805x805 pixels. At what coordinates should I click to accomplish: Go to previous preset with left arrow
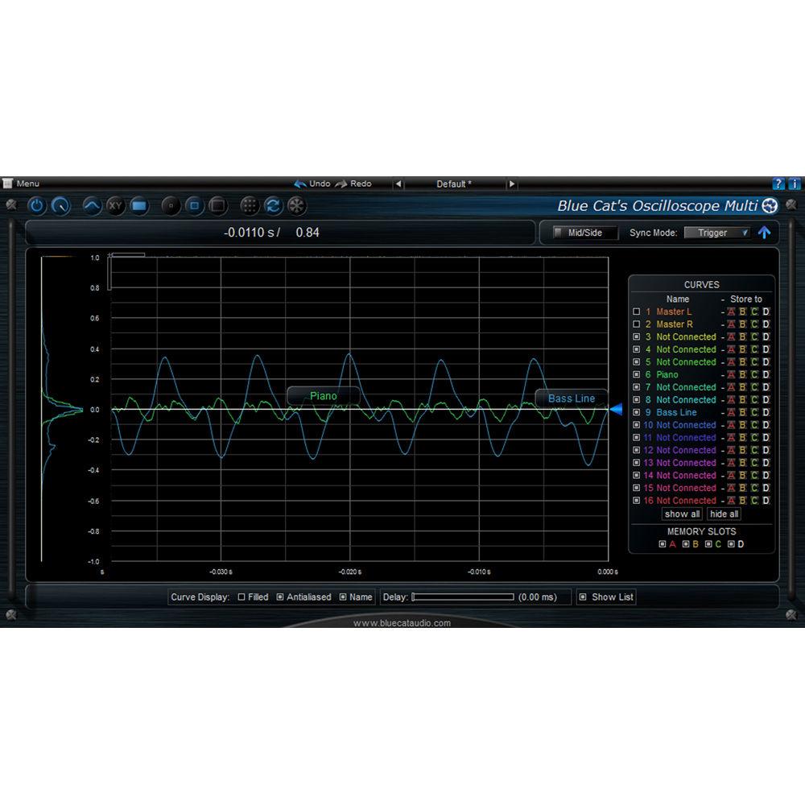click(398, 184)
